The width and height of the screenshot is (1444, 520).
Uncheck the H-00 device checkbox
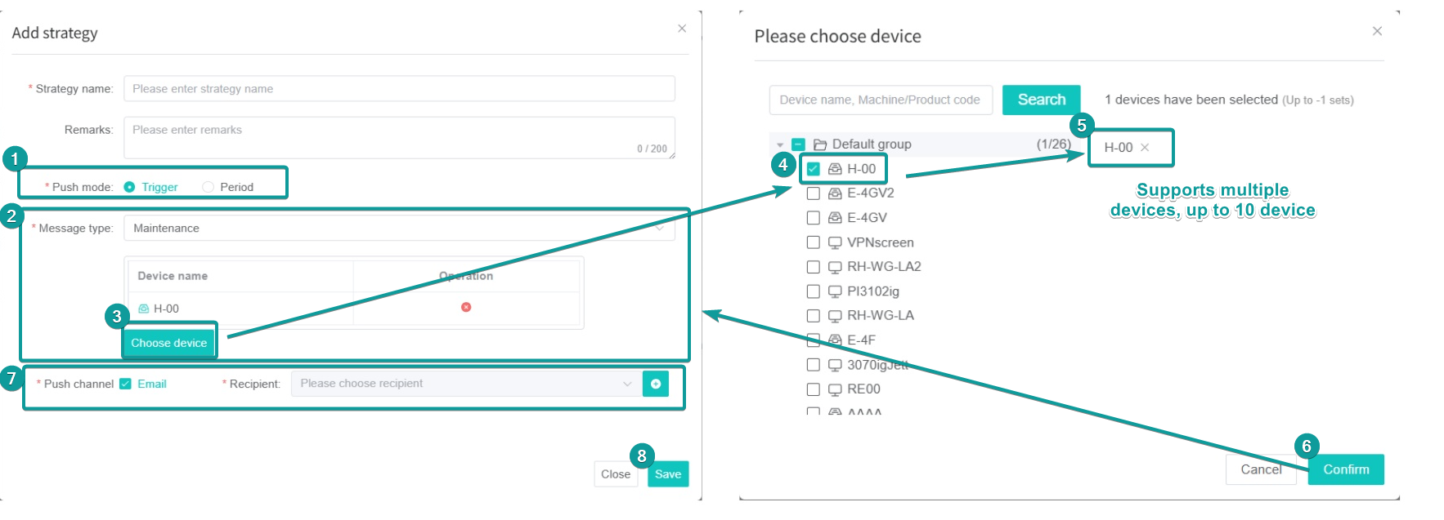click(x=814, y=169)
